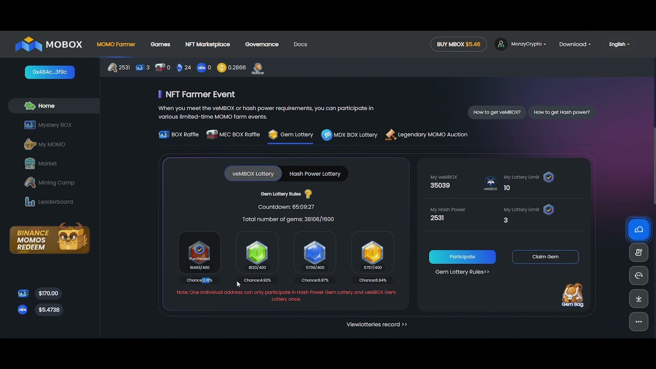Click My veMBOX value 35039
Image resolution: width=656 pixels, height=369 pixels.
click(440, 186)
